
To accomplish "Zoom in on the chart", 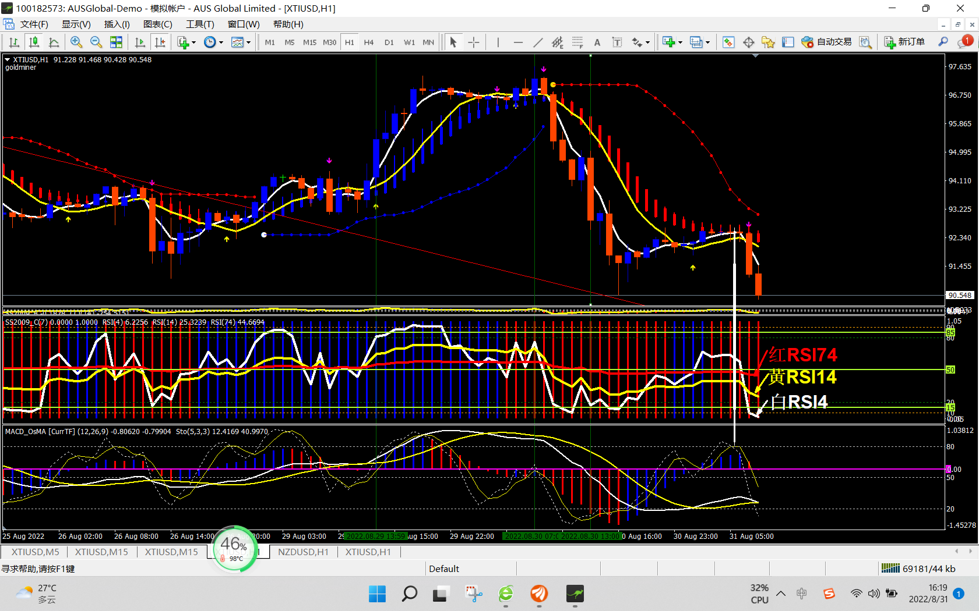I will point(76,42).
